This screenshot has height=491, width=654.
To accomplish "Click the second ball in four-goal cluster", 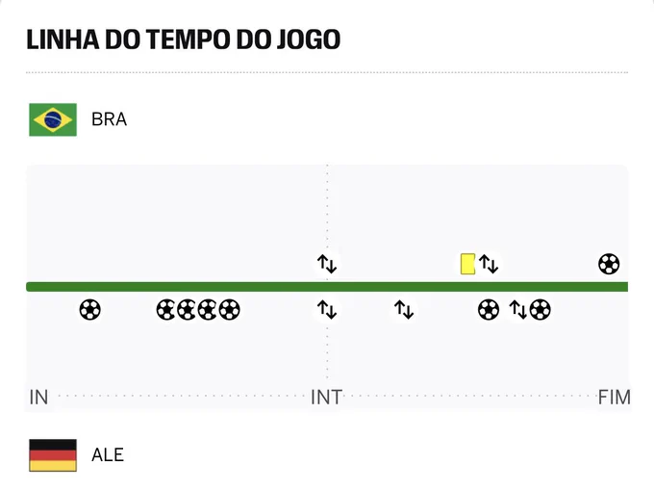I will [187, 310].
